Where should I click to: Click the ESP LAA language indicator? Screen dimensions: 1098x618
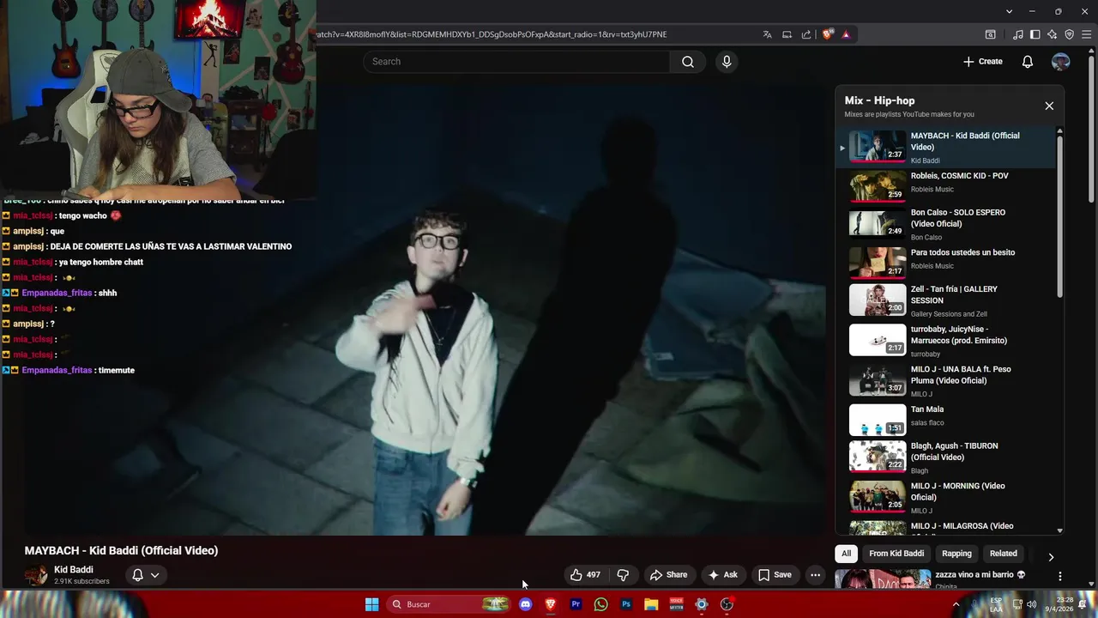(x=997, y=604)
